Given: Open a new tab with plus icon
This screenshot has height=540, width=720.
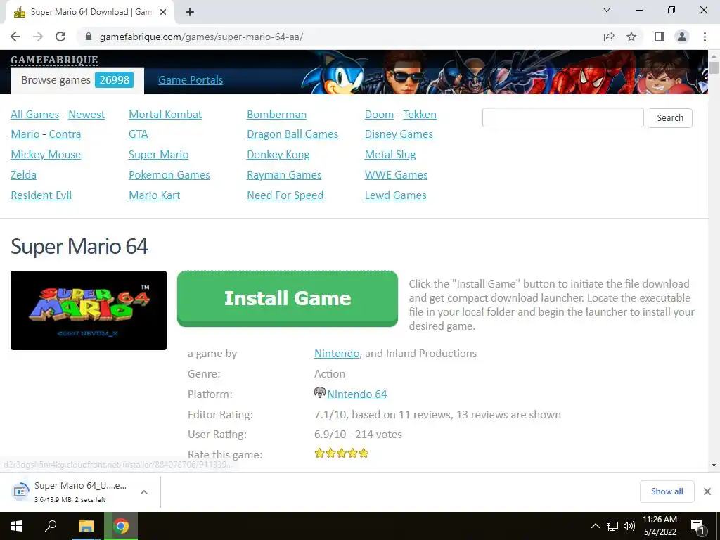Looking at the screenshot, I should pyautogui.click(x=190, y=12).
